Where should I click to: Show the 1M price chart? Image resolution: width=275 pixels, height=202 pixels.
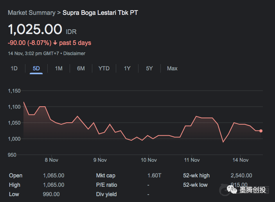coord(59,68)
